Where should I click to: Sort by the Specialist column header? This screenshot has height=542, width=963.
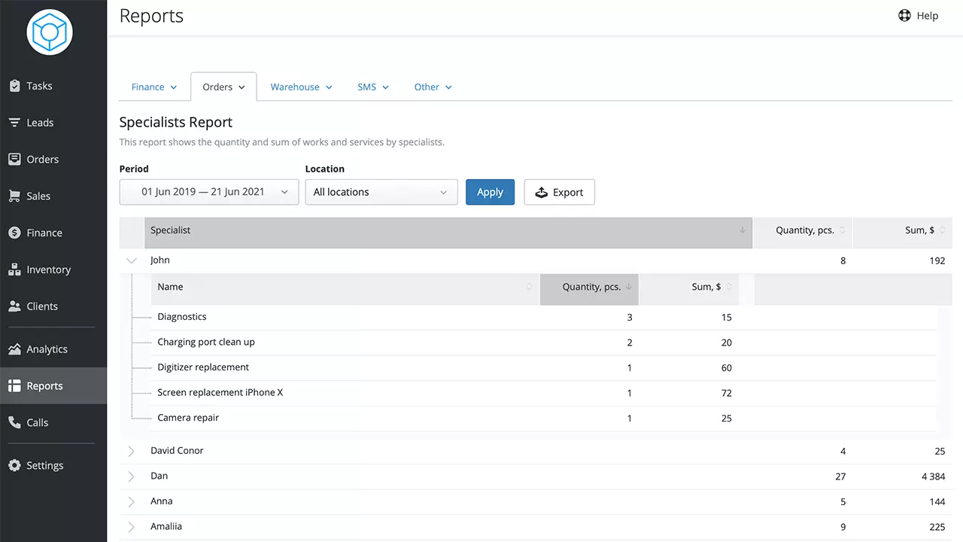(x=448, y=233)
